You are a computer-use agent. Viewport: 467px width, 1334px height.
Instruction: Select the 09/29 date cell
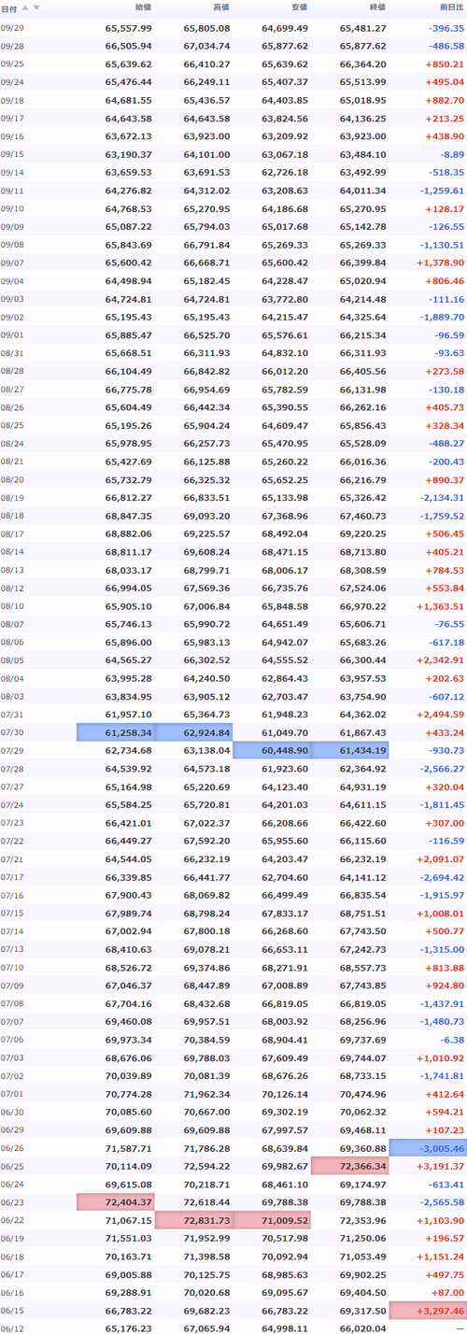click(12, 29)
